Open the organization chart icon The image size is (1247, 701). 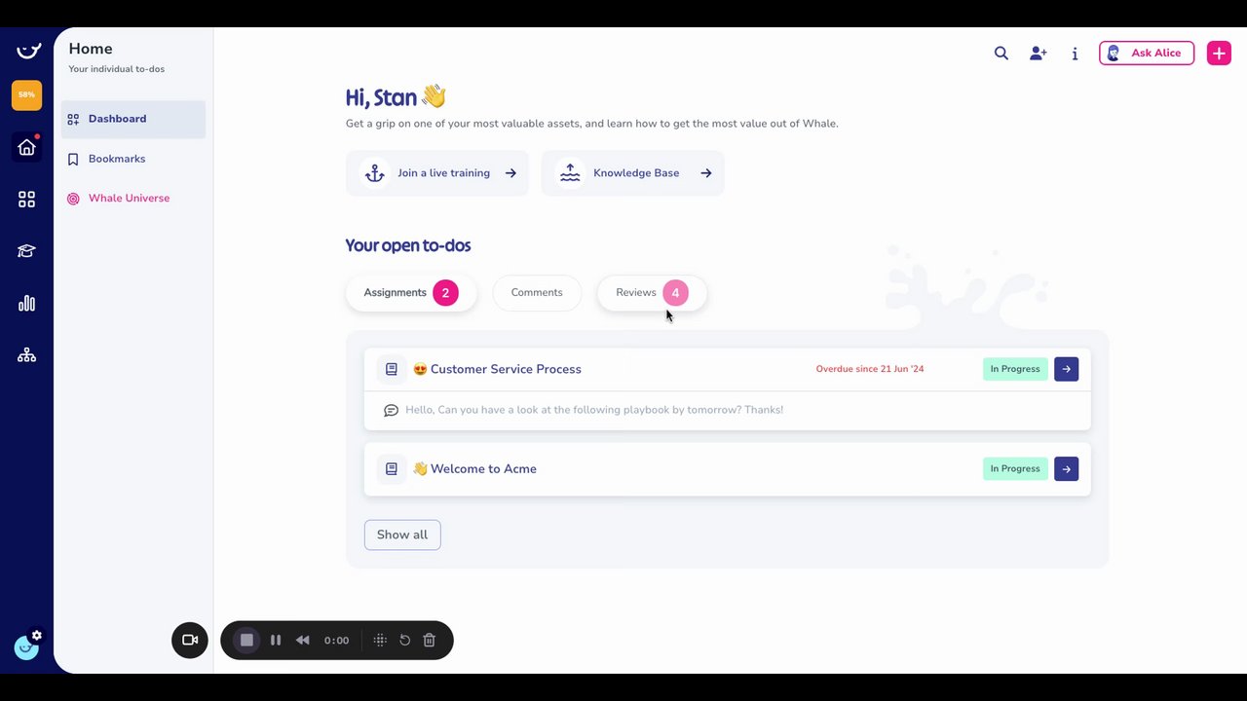26,355
